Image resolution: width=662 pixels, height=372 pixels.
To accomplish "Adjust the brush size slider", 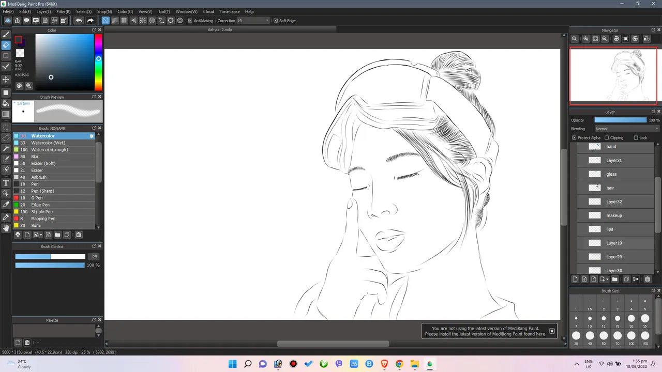I will coord(50,257).
